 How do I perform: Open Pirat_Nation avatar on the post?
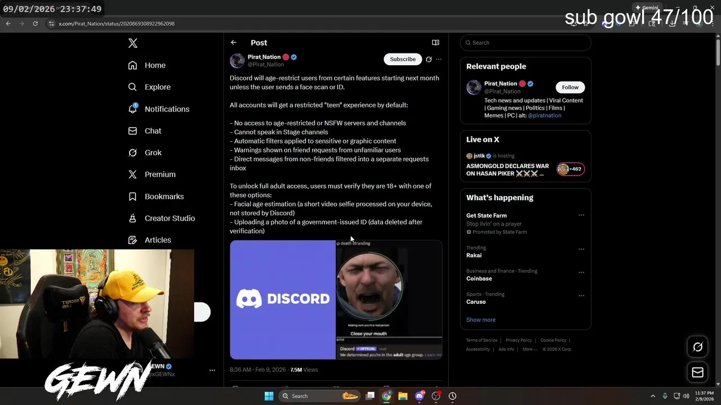[237, 60]
